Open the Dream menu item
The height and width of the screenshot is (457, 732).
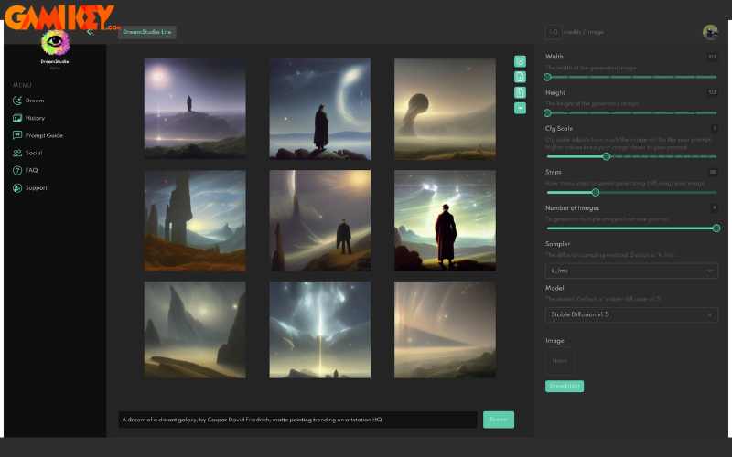(x=35, y=101)
